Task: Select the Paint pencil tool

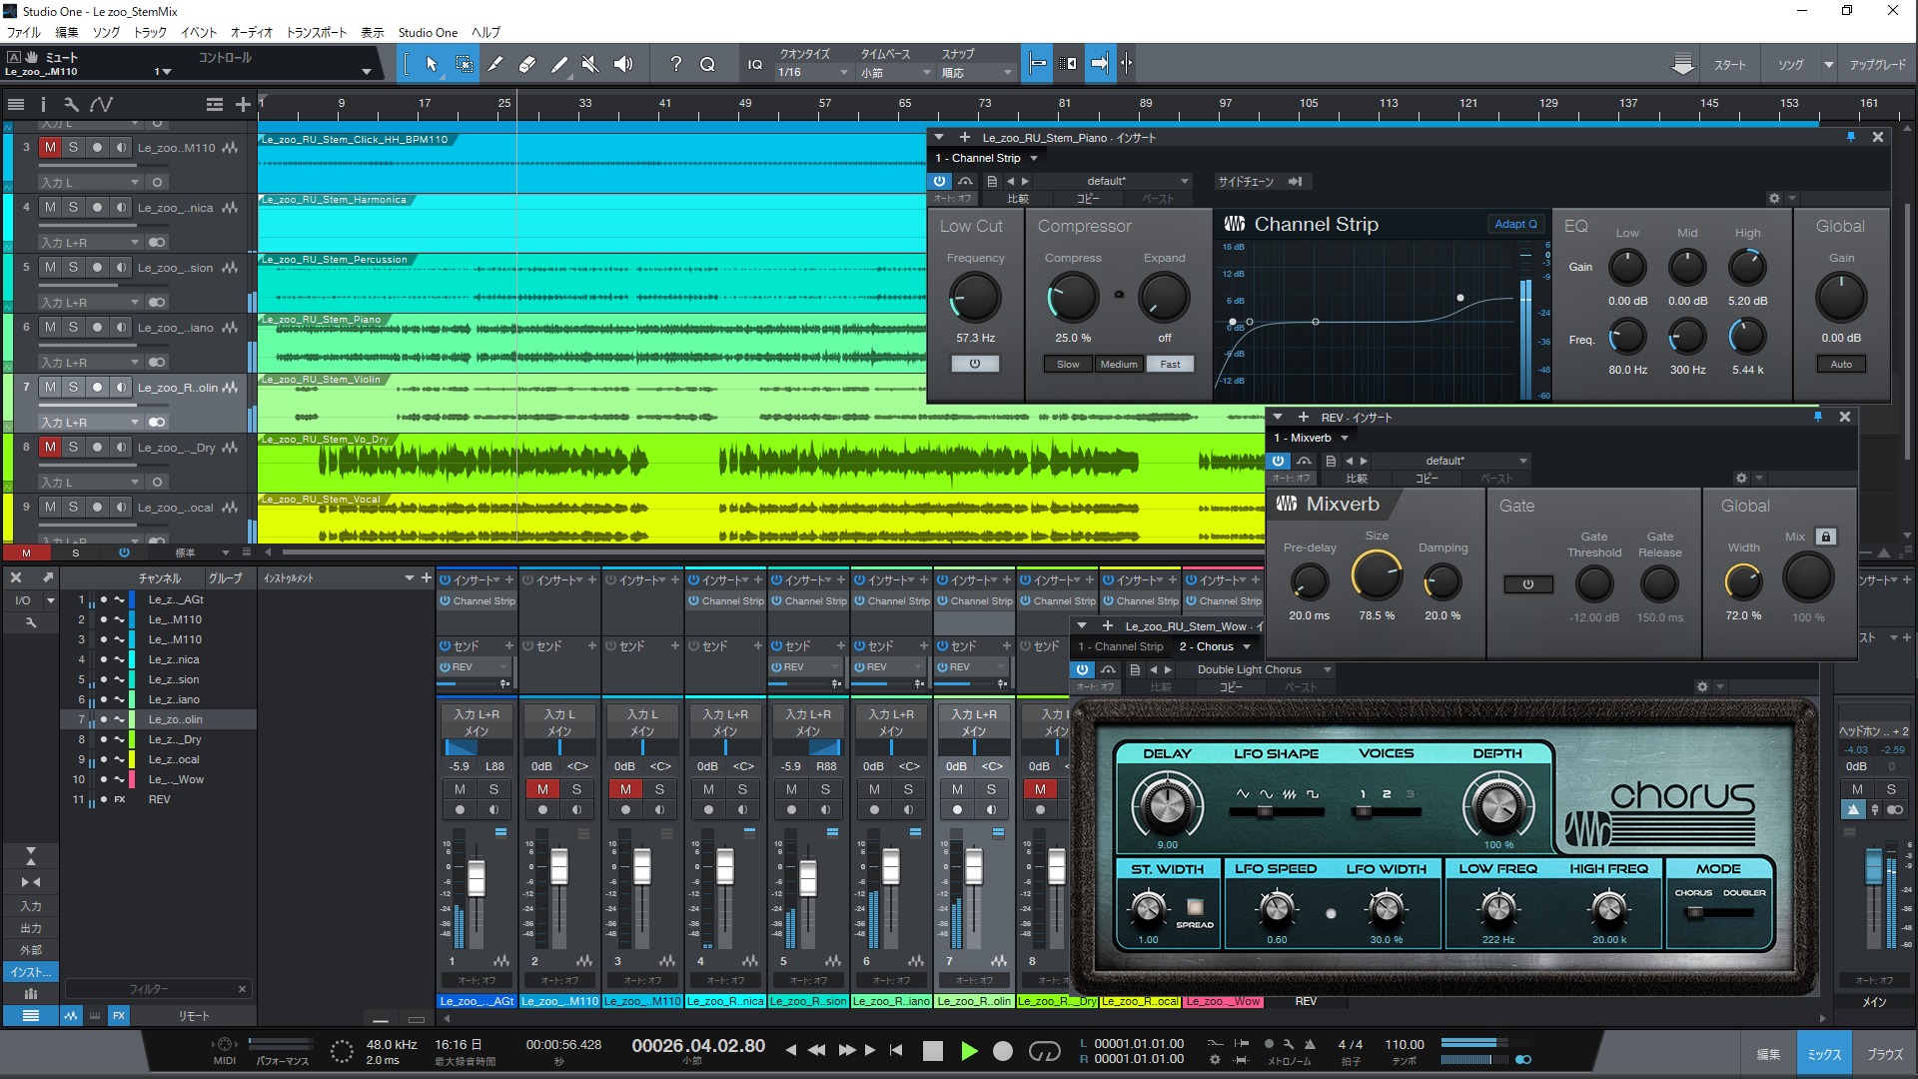Action: coord(559,64)
